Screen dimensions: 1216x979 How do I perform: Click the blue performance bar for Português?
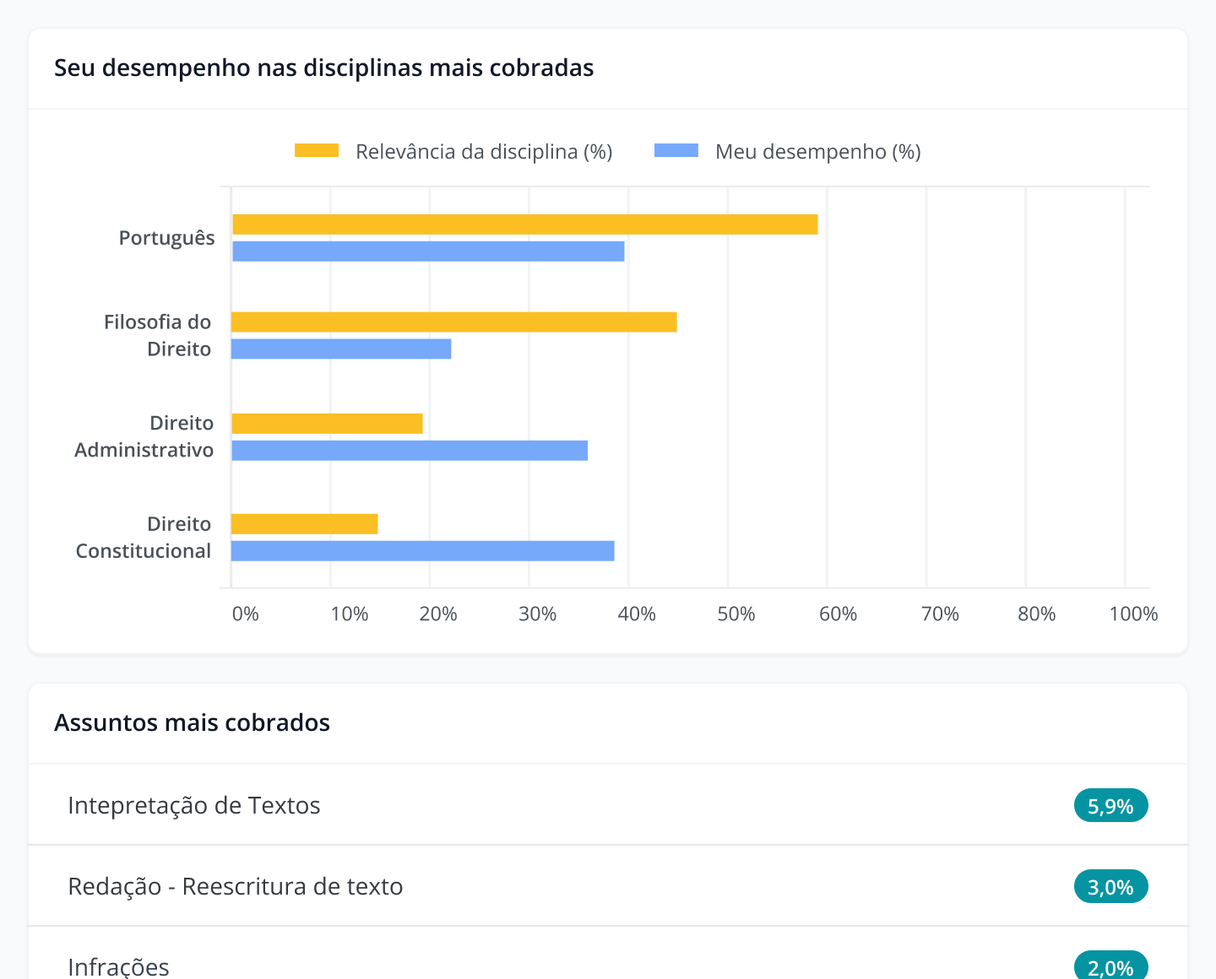pyautogui.click(x=426, y=249)
